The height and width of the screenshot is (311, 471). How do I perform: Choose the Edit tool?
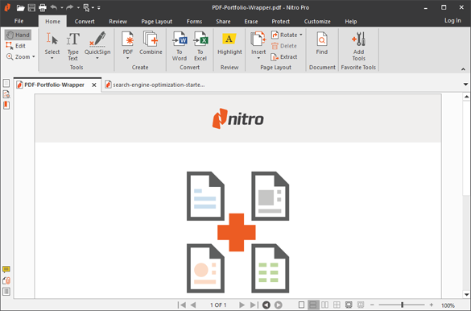pos(15,46)
